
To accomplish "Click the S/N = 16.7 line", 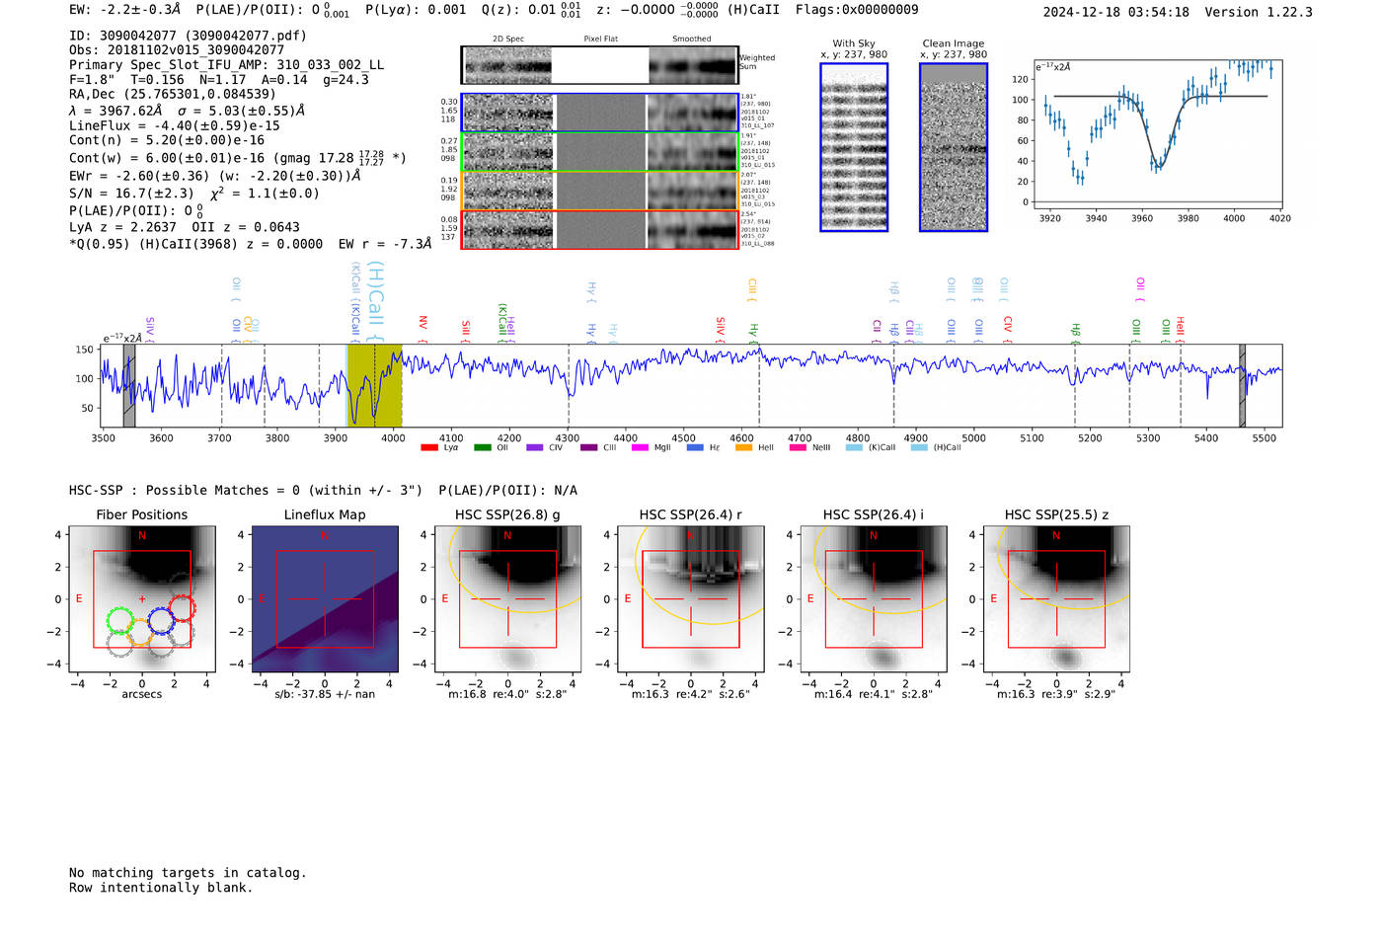I will coord(194,194).
